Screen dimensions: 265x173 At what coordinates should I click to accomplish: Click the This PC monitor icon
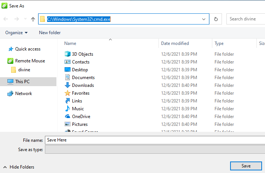pyautogui.click(x=10, y=82)
